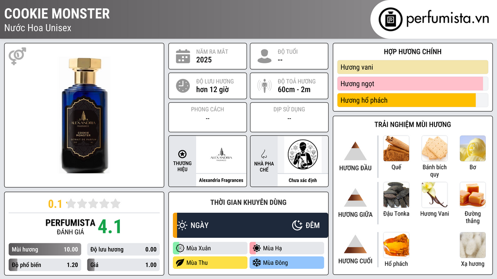Viewport: 497px width, 279px height.
Task: Click the release year value 2025
Action: point(204,60)
